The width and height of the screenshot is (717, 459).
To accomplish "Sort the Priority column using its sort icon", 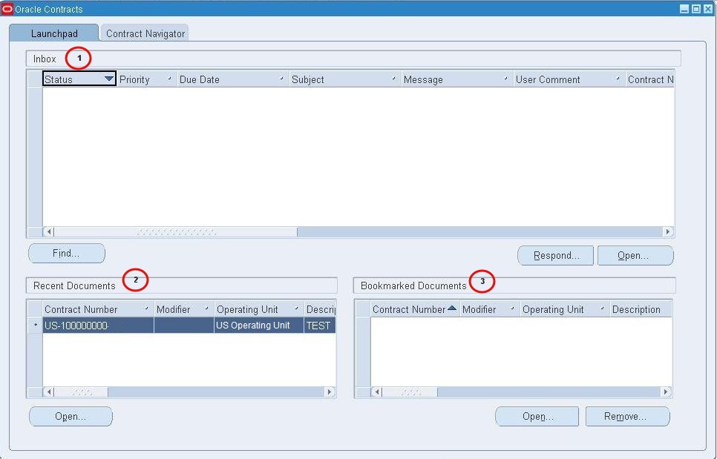I will pyautogui.click(x=169, y=79).
